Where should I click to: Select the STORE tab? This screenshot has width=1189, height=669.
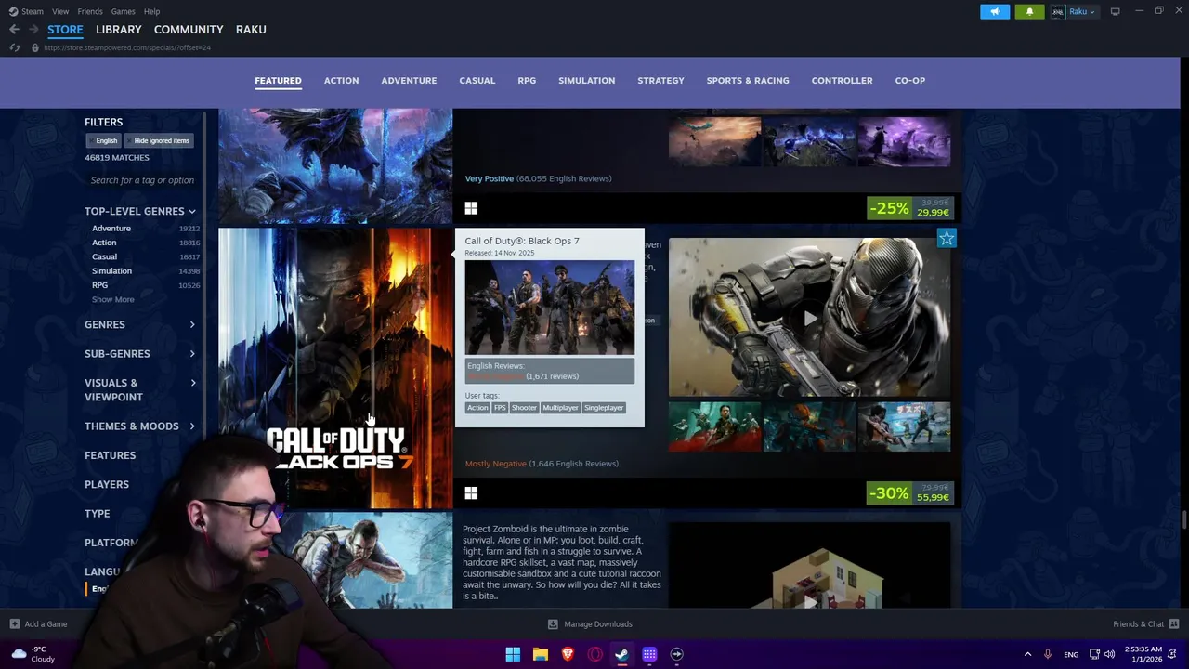(65, 30)
